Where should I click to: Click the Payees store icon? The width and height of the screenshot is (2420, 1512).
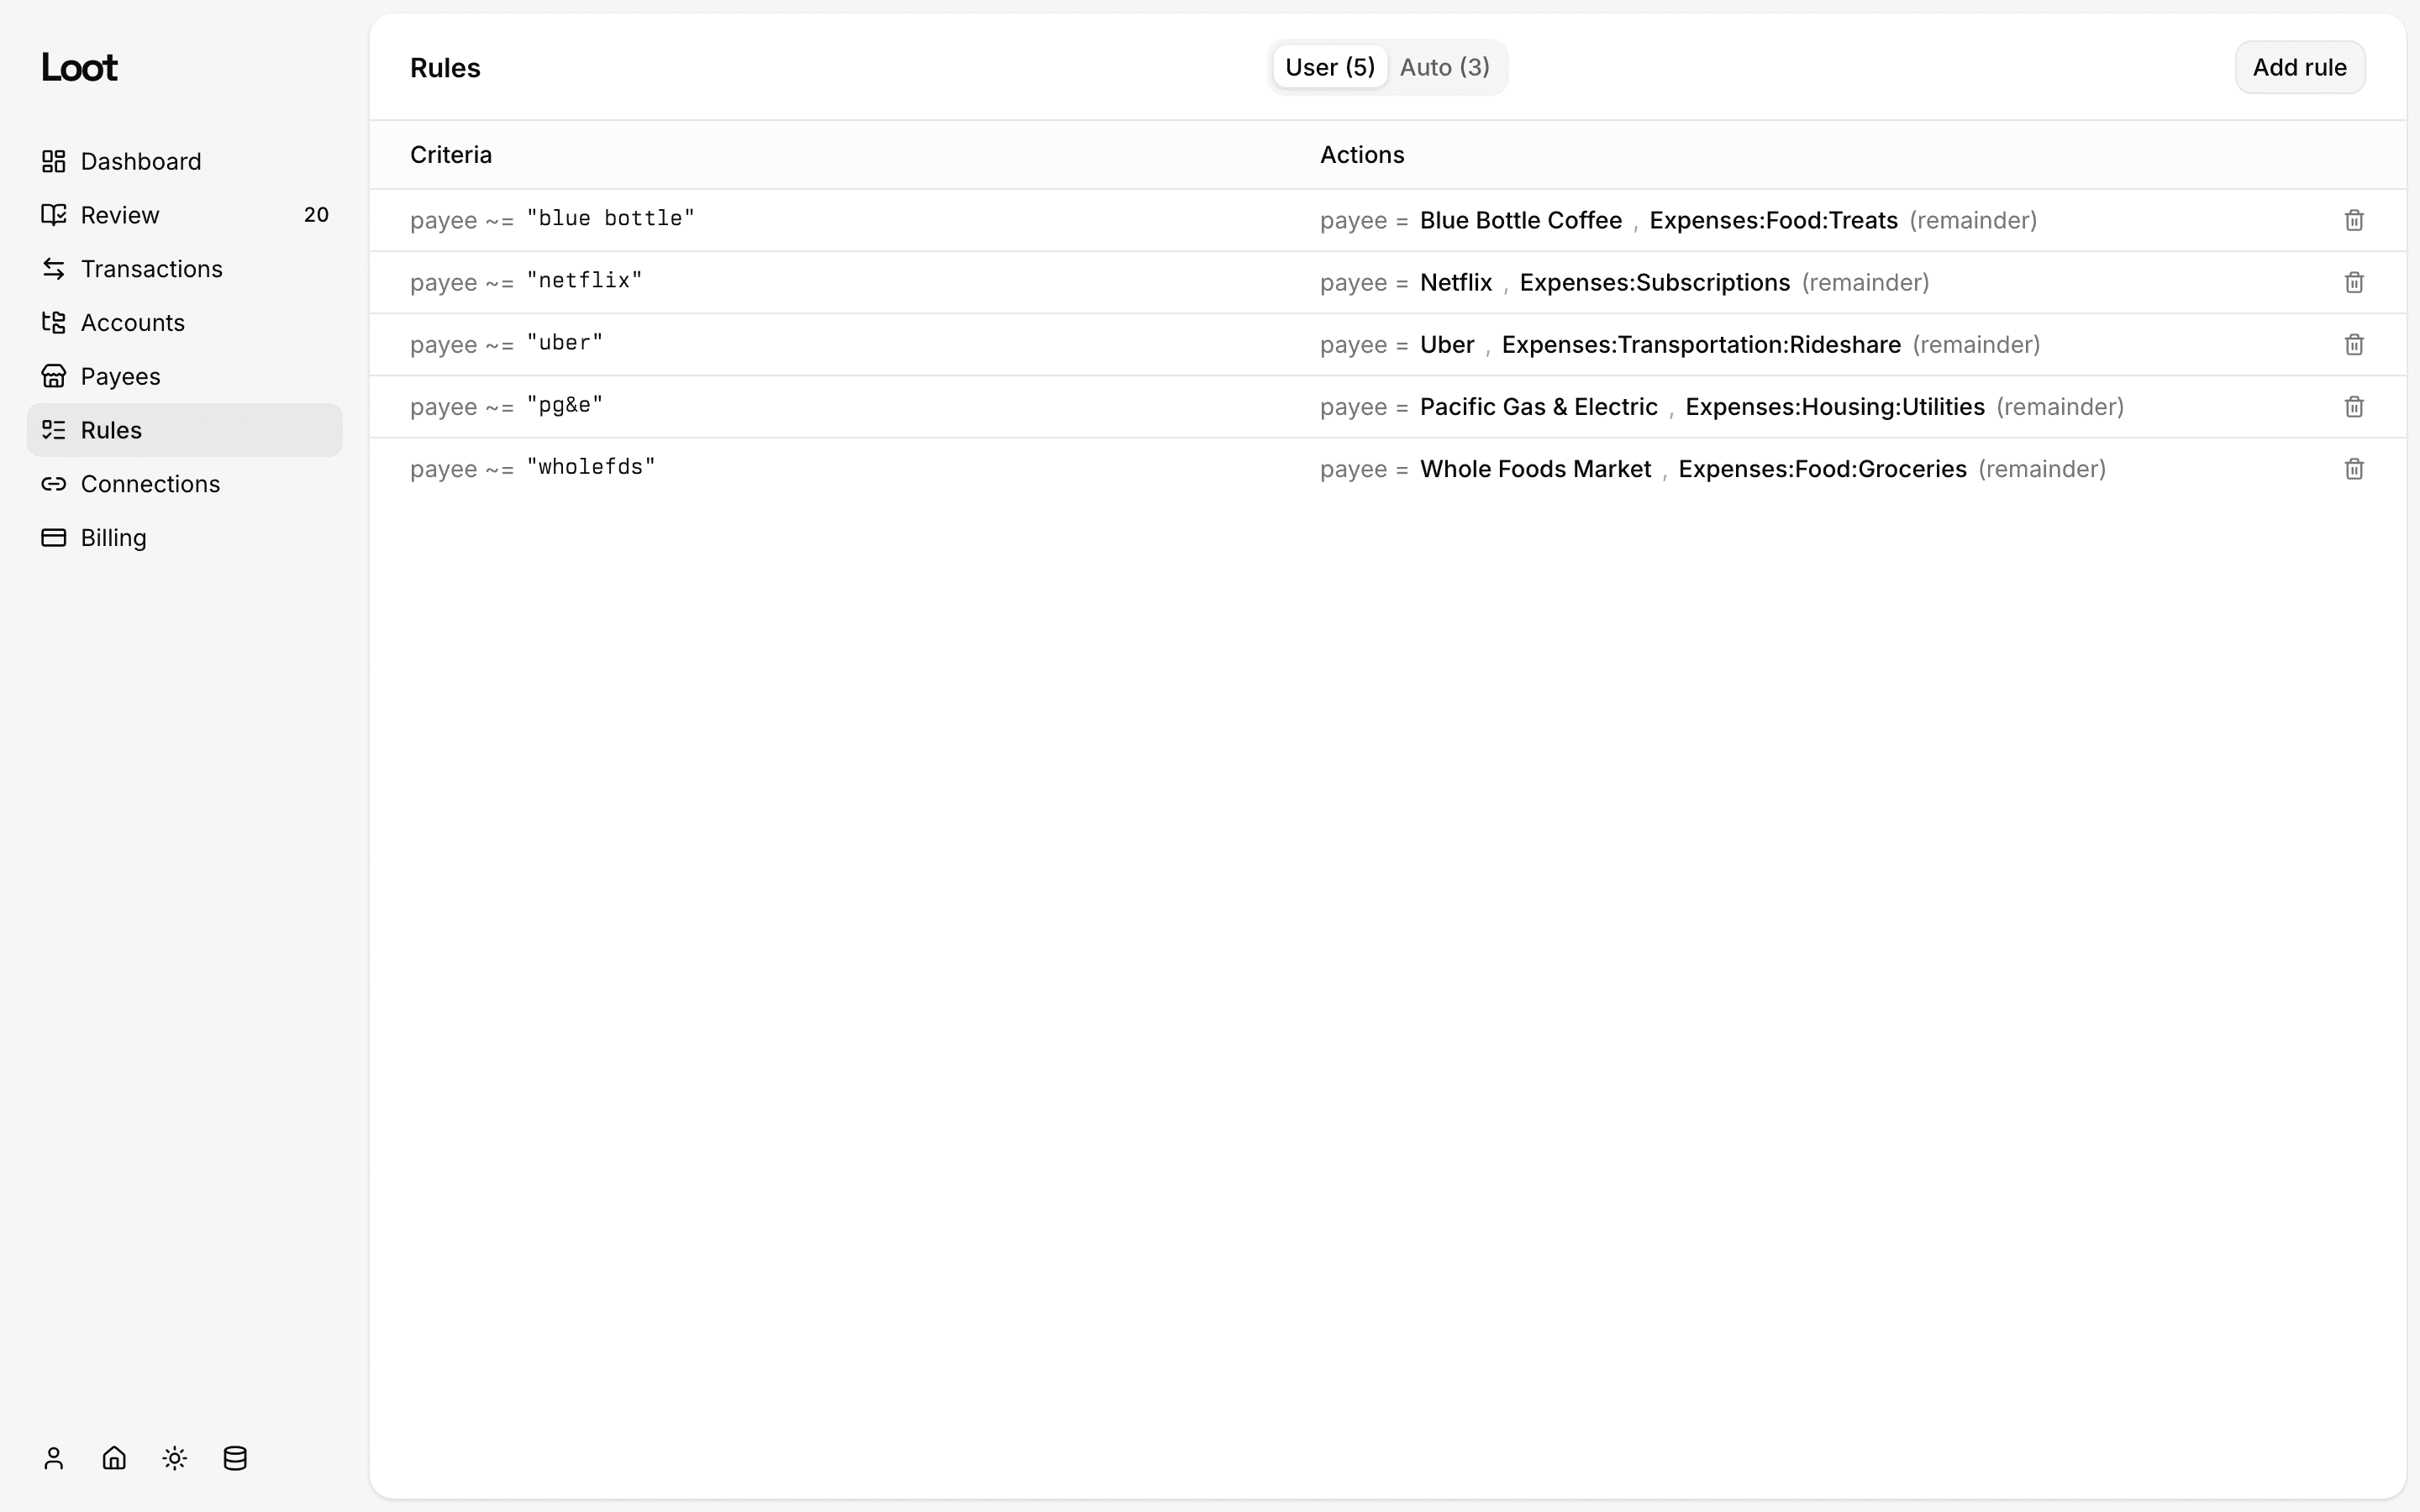53,376
